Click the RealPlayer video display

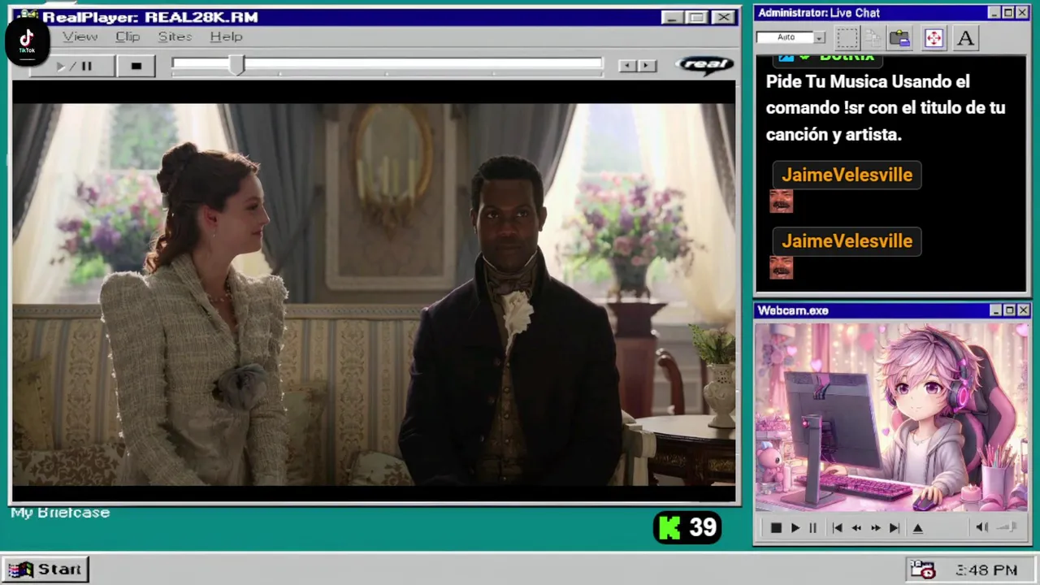[x=374, y=291]
